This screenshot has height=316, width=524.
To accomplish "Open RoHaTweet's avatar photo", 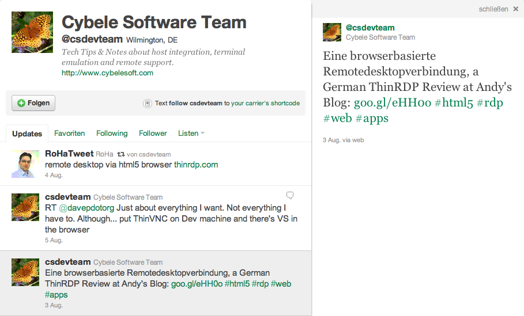I will [x=25, y=163].
